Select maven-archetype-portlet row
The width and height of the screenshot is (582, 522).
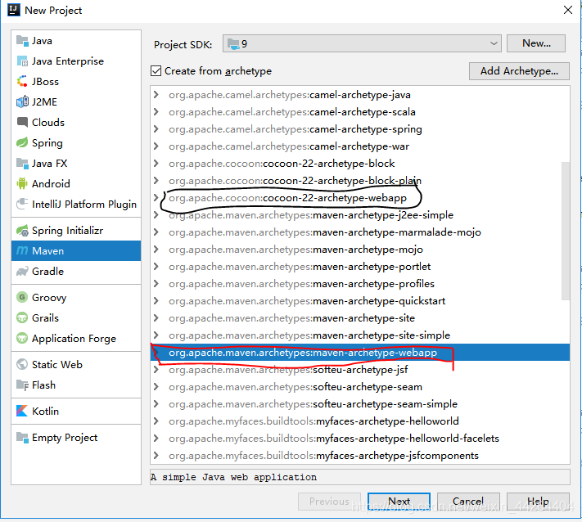pyautogui.click(x=360, y=267)
